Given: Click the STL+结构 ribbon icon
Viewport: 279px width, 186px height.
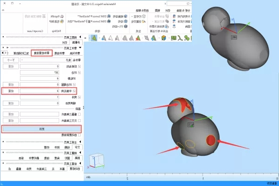Looking at the screenshot, I should [x=126, y=26].
